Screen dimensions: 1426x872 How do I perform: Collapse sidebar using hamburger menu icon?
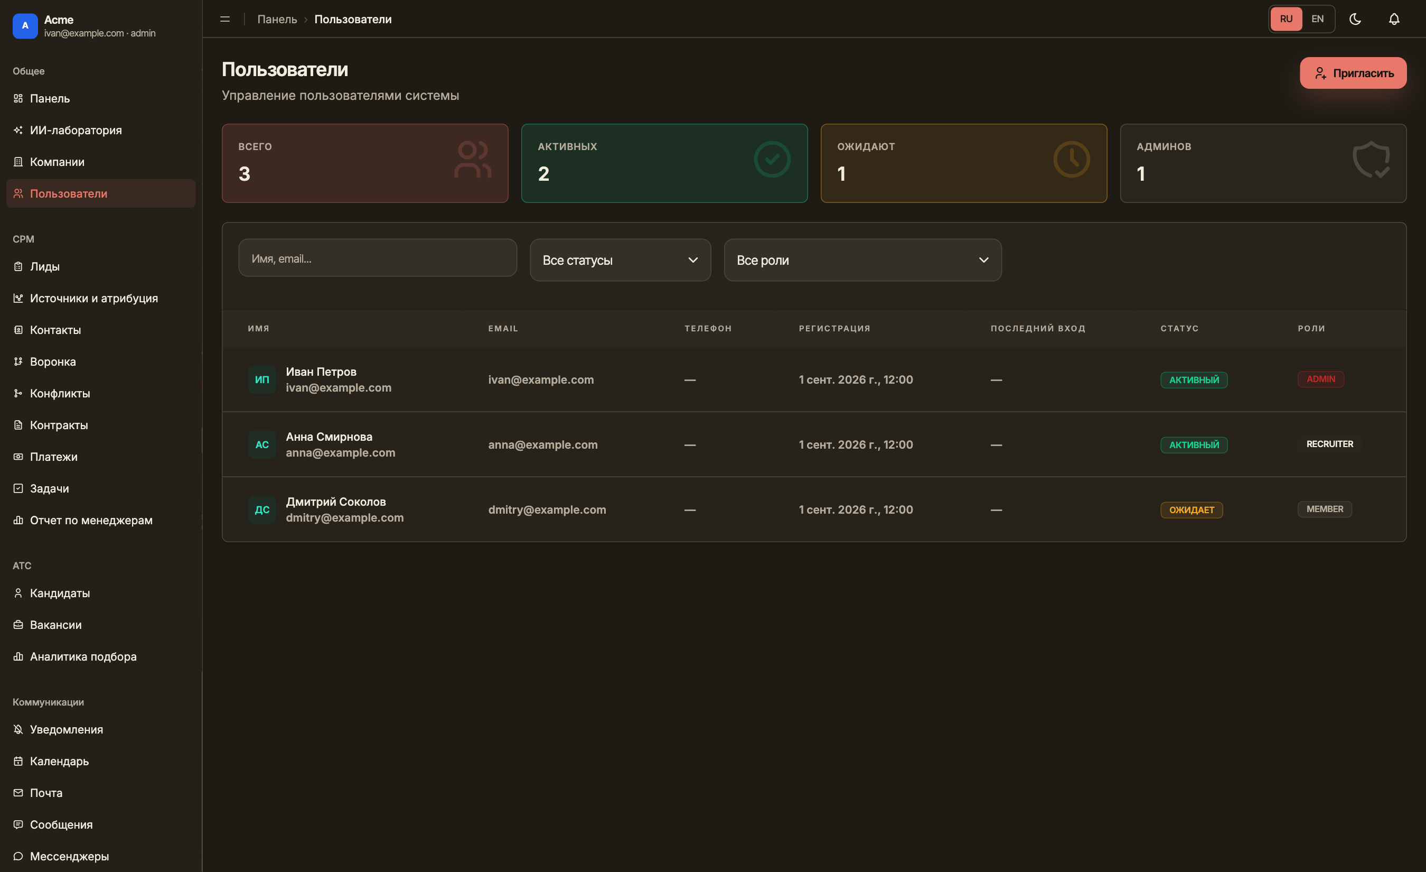pyautogui.click(x=225, y=19)
